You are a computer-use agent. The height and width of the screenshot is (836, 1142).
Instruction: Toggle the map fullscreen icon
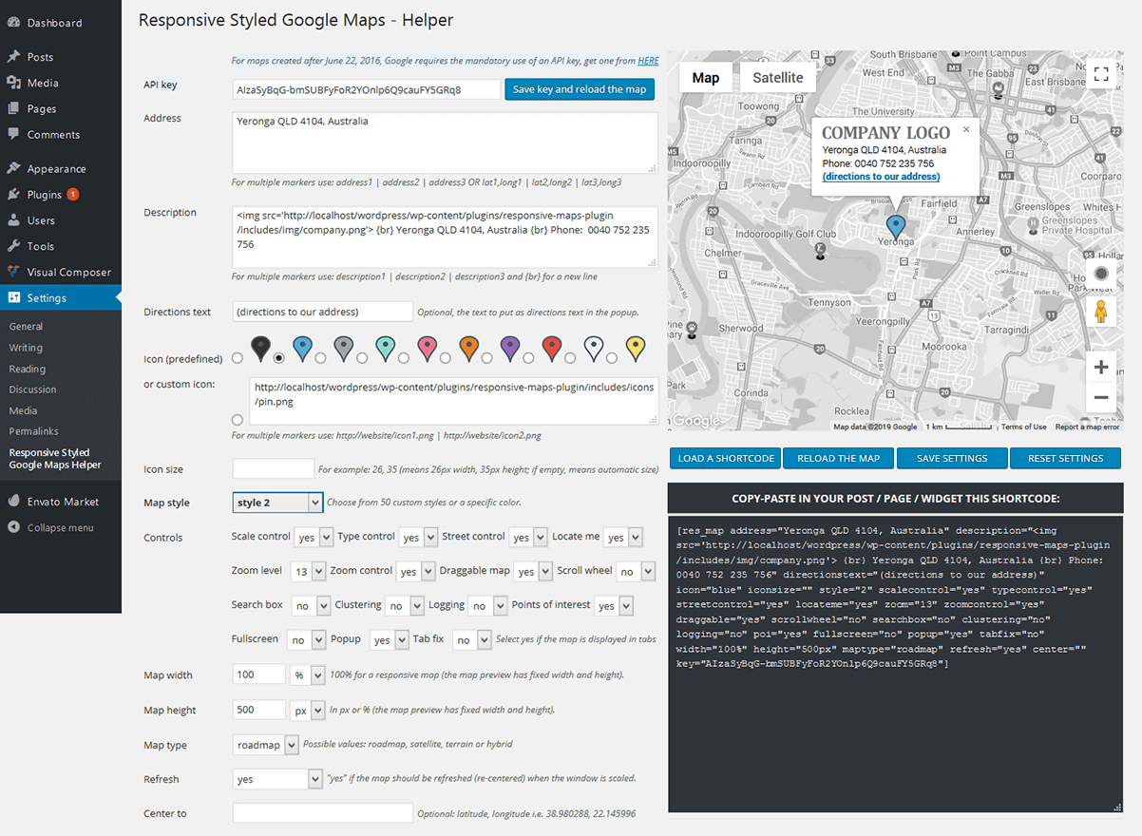click(1101, 73)
